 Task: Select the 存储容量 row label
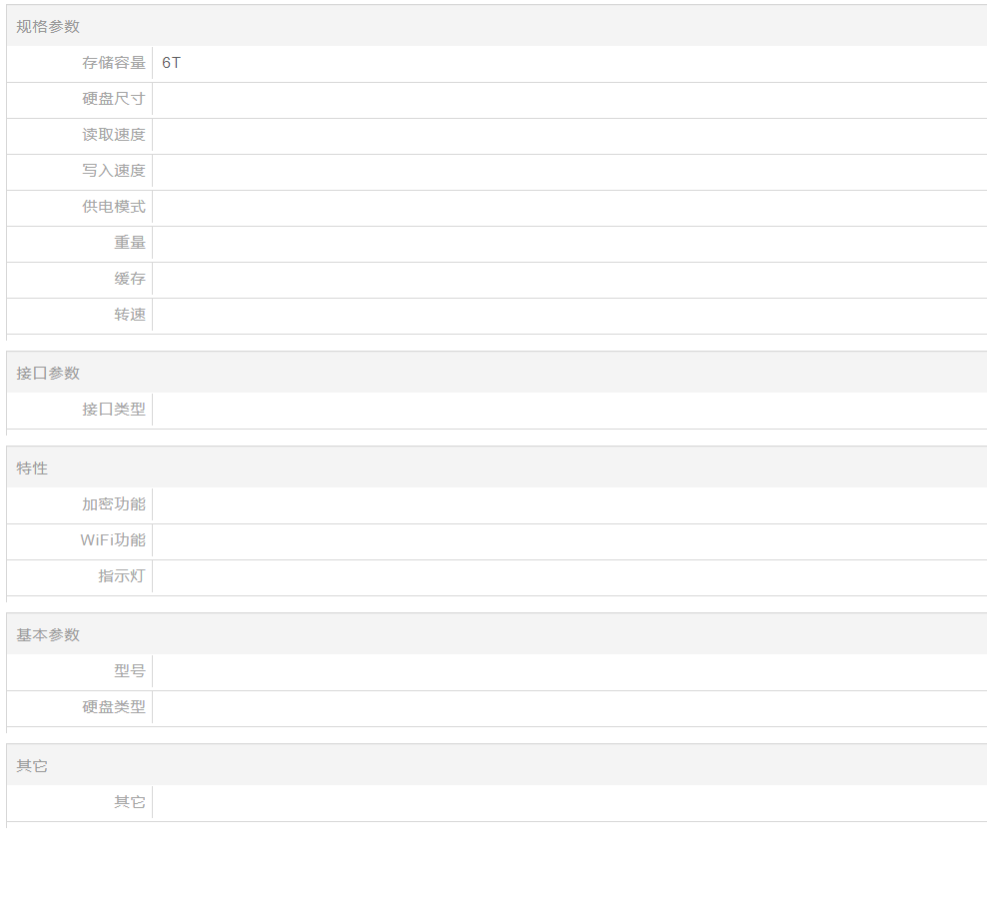[x=114, y=63]
